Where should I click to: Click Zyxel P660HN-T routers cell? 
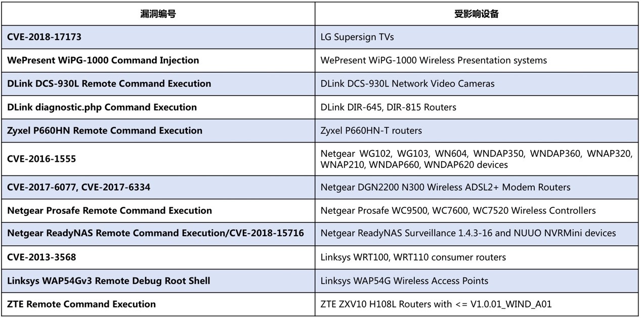[477, 130]
